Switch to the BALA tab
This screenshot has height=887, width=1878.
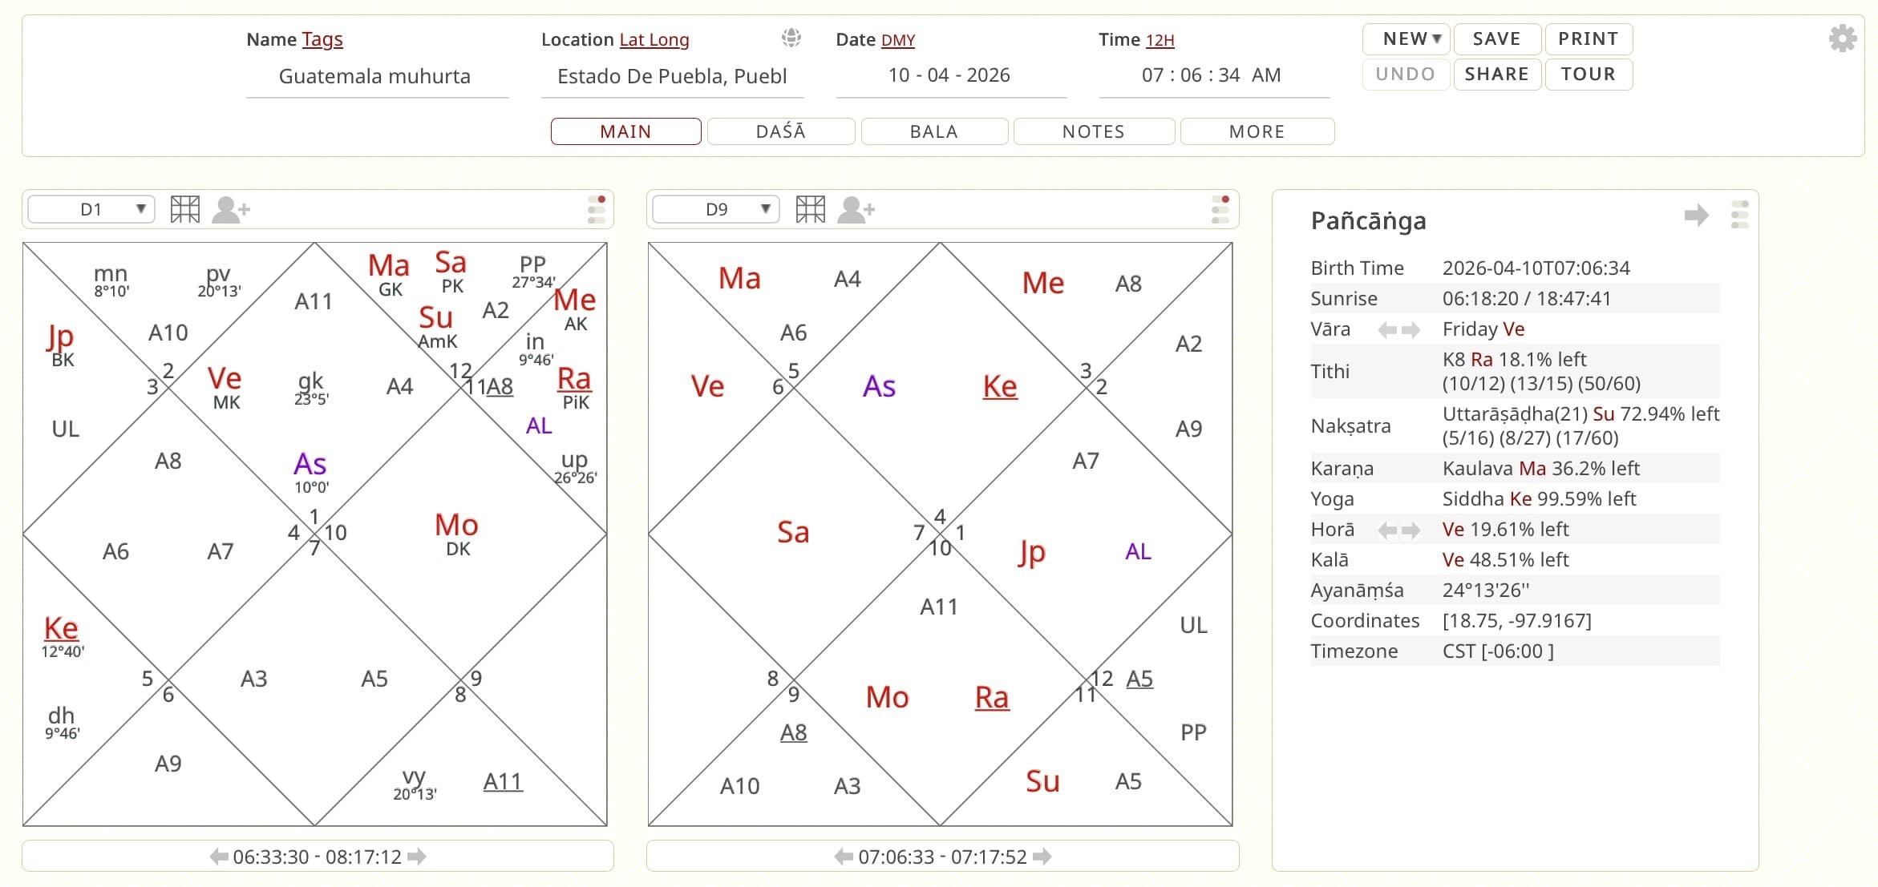(933, 131)
